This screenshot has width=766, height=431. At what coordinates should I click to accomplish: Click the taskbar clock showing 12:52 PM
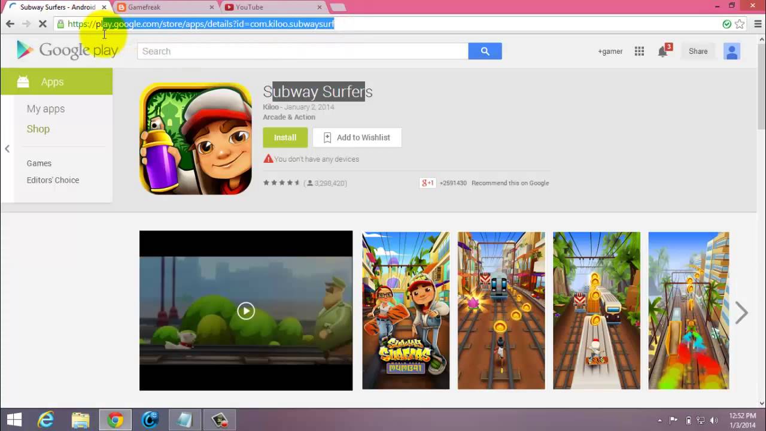(x=742, y=420)
